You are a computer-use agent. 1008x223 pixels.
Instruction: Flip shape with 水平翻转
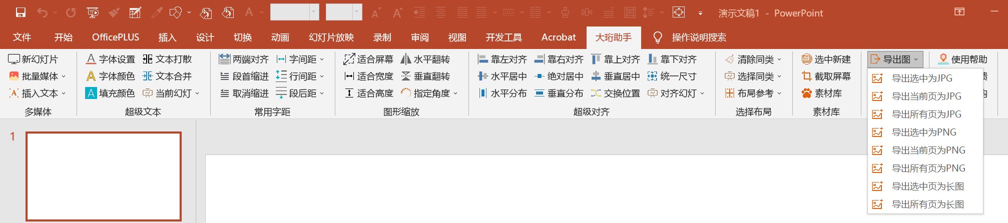coord(425,59)
